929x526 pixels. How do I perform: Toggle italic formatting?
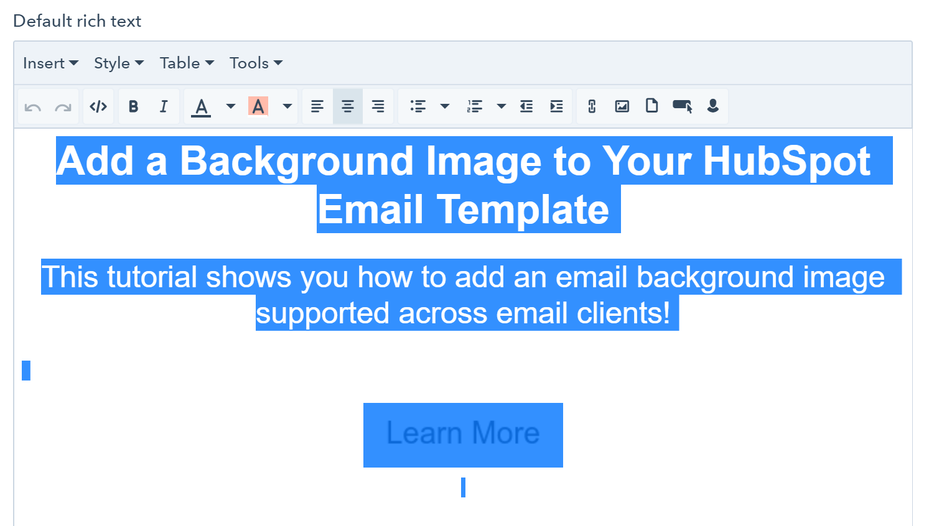tap(164, 106)
